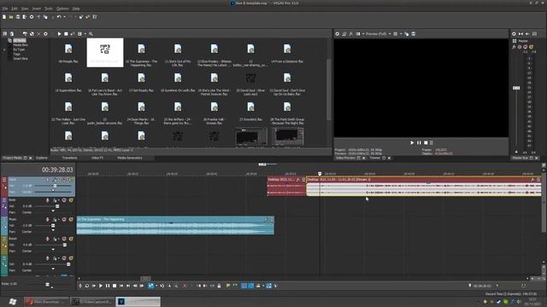Solo the Beds track
Screen dimensions: 547x307
click(x=71, y=200)
